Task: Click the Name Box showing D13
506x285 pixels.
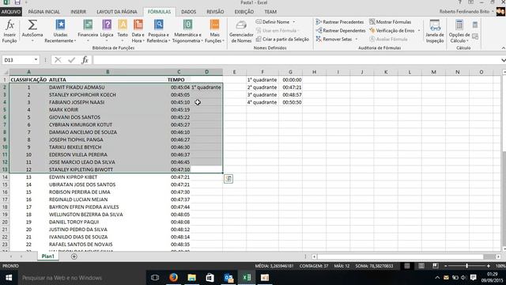Action: (x=17, y=60)
